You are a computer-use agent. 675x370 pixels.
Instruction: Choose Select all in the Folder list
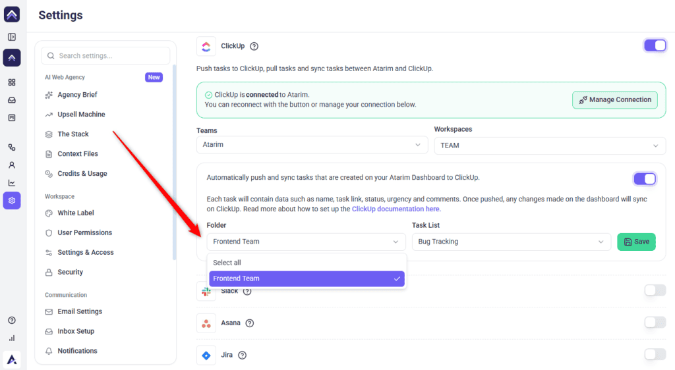(307, 263)
